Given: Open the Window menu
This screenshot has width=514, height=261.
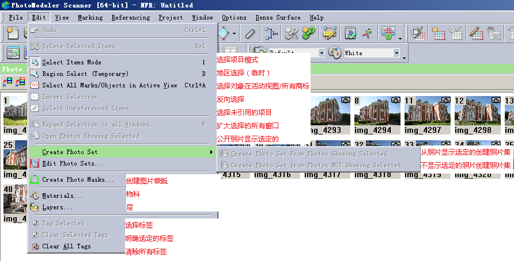Looking at the screenshot, I should pos(202,17).
